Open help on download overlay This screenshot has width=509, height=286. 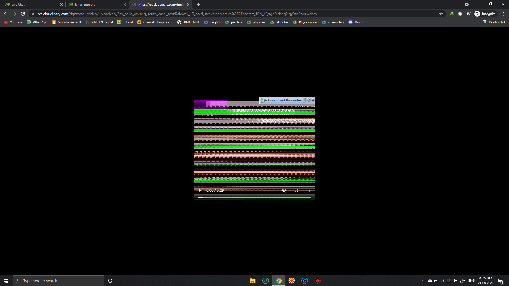[x=309, y=100]
